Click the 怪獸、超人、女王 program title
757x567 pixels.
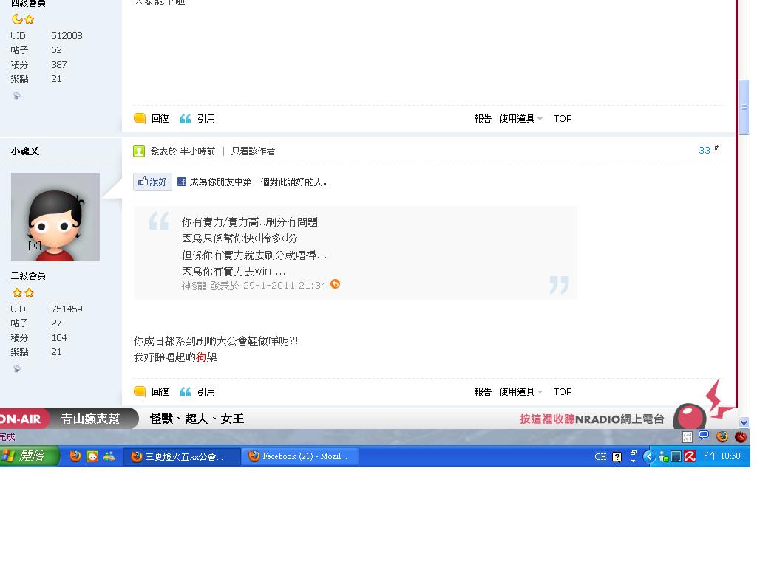pos(197,419)
